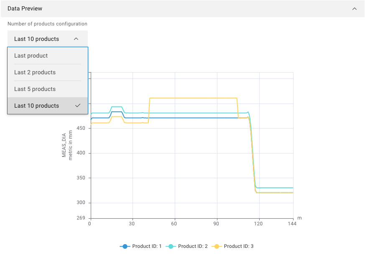The width and height of the screenshot is (365, 265).
Task: Click the 90 tick on the x-axis
Action: point(217,224)
